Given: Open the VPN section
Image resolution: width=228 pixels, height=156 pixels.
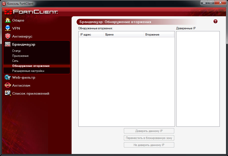Looking at the screenshot, I should 16,28.
